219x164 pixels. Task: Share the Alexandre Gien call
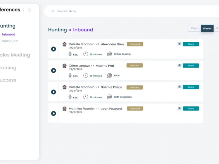click(191, 44)
